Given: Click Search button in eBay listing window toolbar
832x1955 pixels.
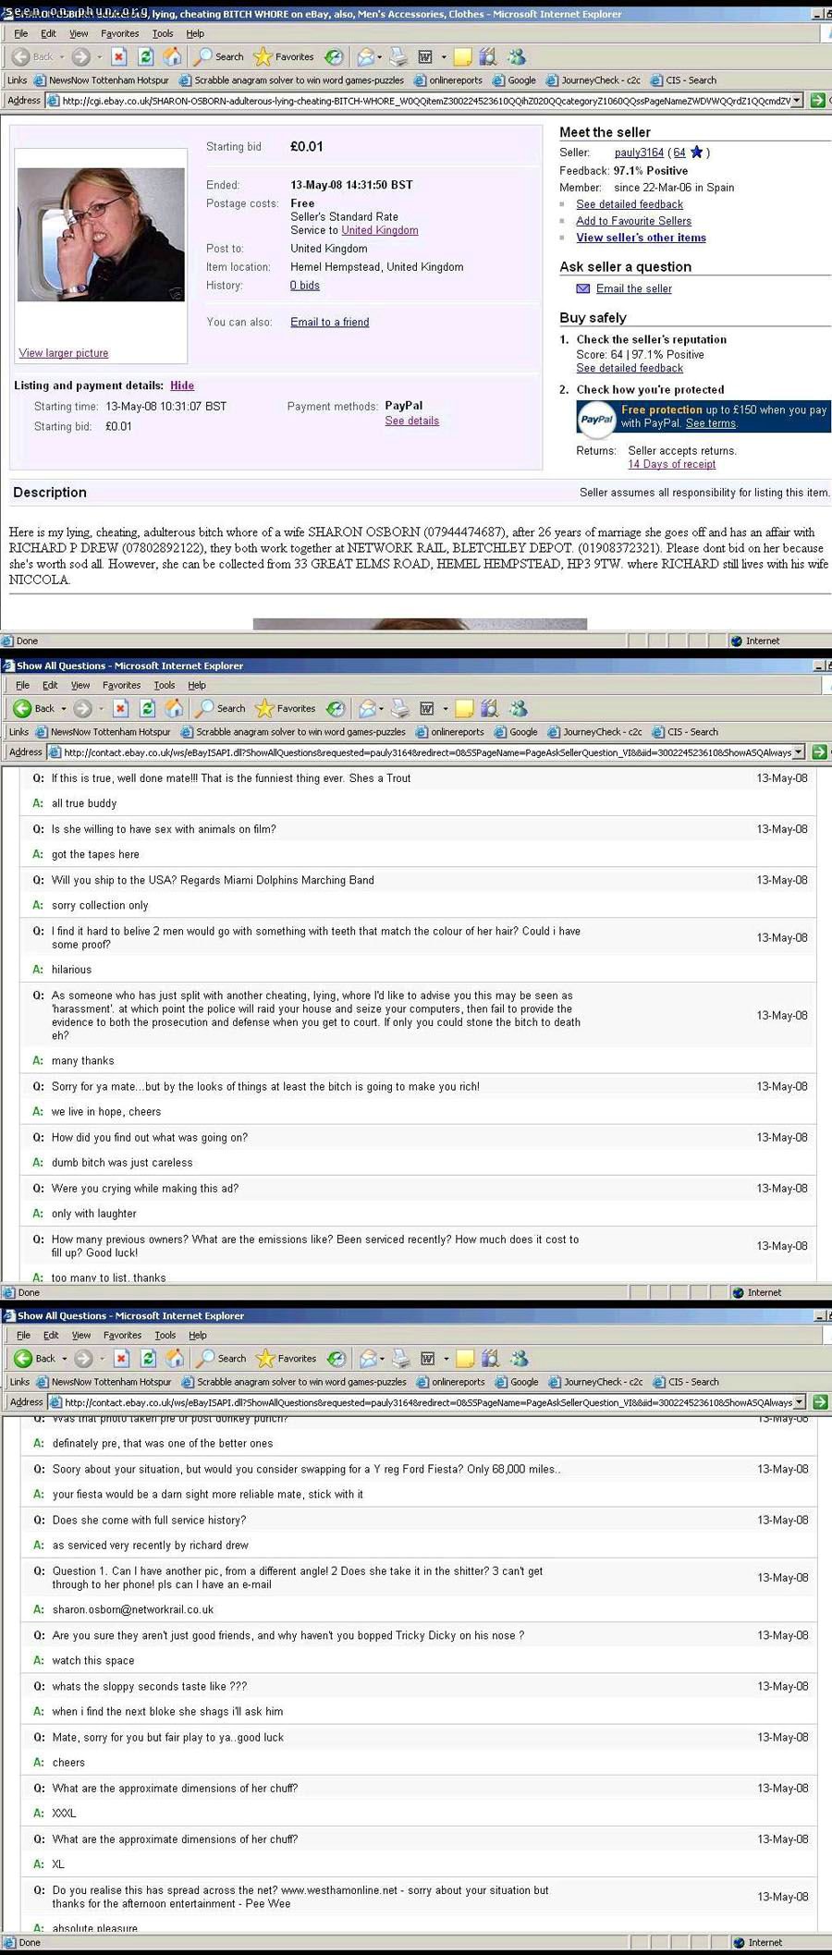Looking at the screenshot, I should point(218,57).
